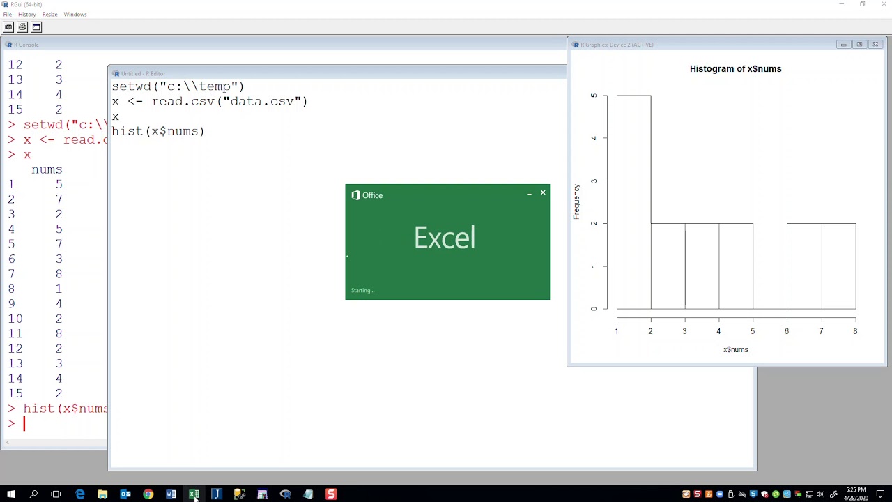Click the hist(x$nums) command in R Console

tap(66, 409)
